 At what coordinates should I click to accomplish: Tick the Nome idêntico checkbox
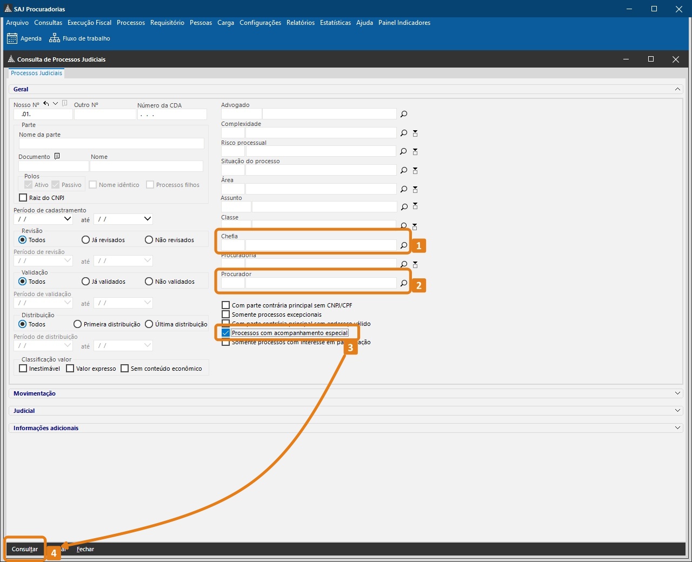92,185
